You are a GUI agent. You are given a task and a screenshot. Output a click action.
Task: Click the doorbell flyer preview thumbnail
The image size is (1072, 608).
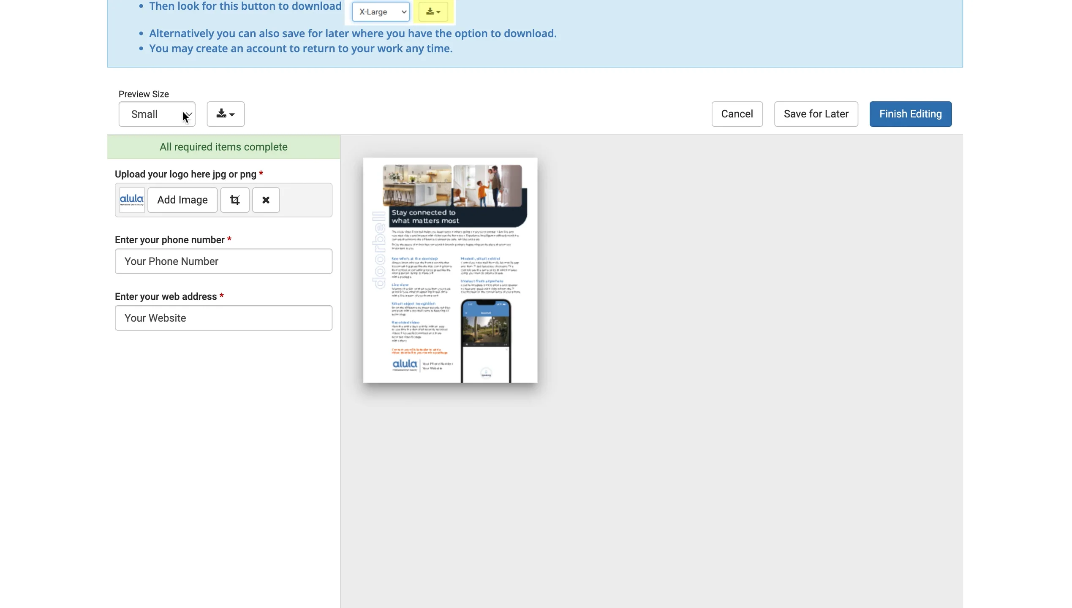(450, 270)
